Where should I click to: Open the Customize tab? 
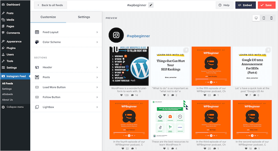[x=48, y=17]
